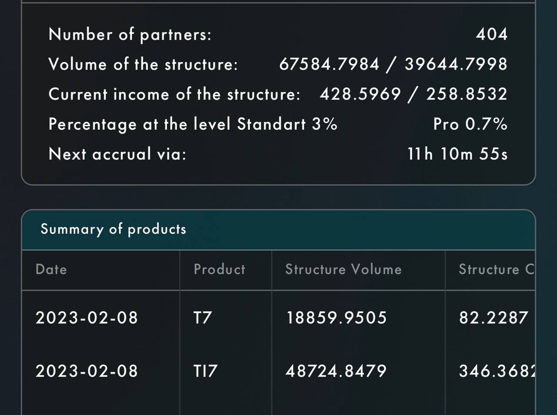Click the T7 product cell
557x415 pixels.
tap(203, 318)
